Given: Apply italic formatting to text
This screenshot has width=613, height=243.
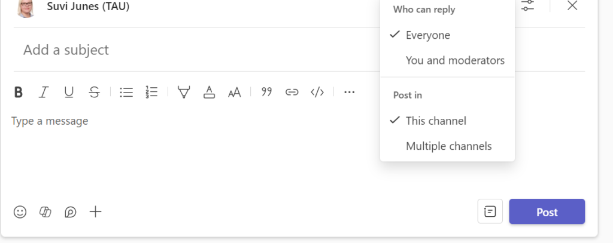Looking at the screenshot, I should point(44,92).
